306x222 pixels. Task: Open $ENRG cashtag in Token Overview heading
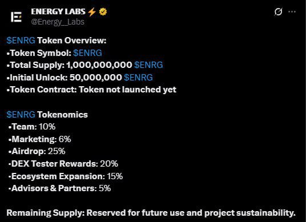click(21, 41)
